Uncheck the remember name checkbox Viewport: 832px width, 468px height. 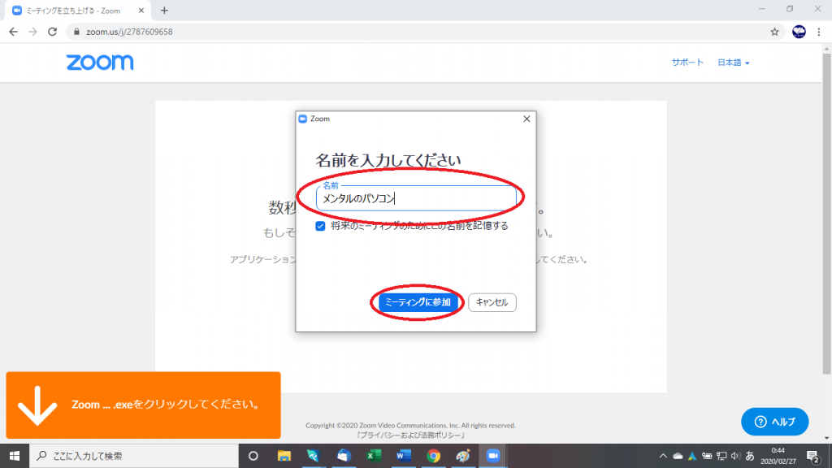320,226
